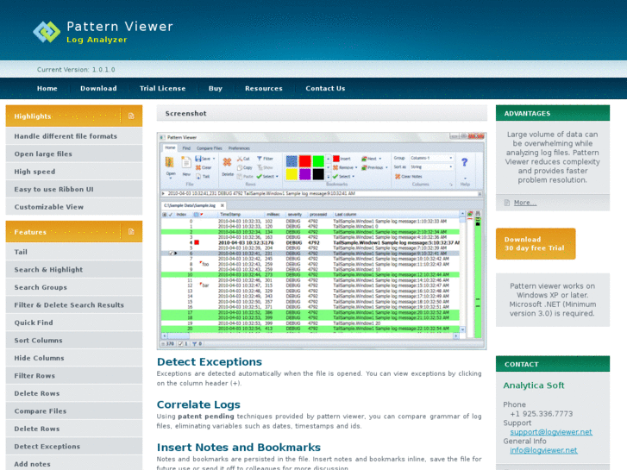The image size is (627, 470).
Task: Switch to the Preferences ribbon tab
Action: pyautogui.click(x=239, y=148)
